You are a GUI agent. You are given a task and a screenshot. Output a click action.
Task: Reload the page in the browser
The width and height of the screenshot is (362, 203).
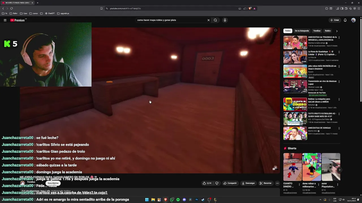12,8
